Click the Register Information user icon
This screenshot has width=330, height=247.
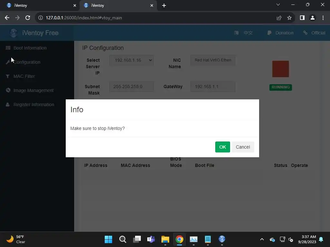click(x=8, y=105)
